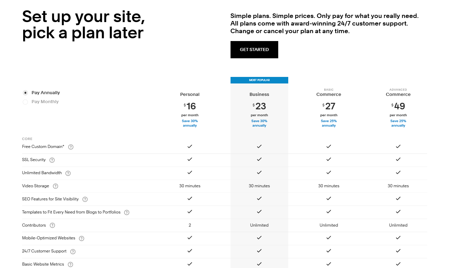Show Unlimited Bandwidth help tooltip icon
The image size is (450, 268).
tap(68, 173)
